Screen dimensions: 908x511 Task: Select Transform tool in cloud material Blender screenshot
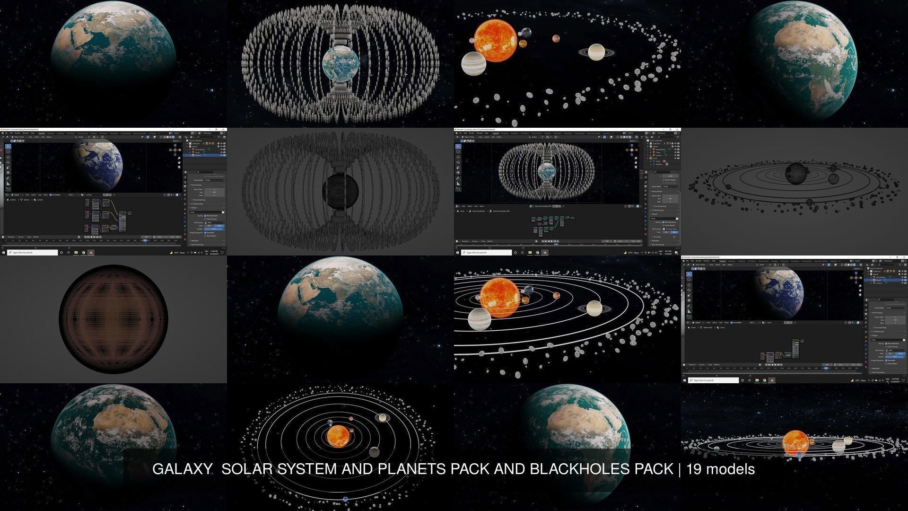coord(689,300)
